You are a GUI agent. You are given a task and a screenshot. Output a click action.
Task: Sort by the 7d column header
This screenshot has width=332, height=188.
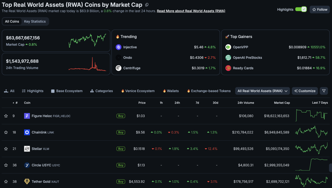[x=197, y=103]
